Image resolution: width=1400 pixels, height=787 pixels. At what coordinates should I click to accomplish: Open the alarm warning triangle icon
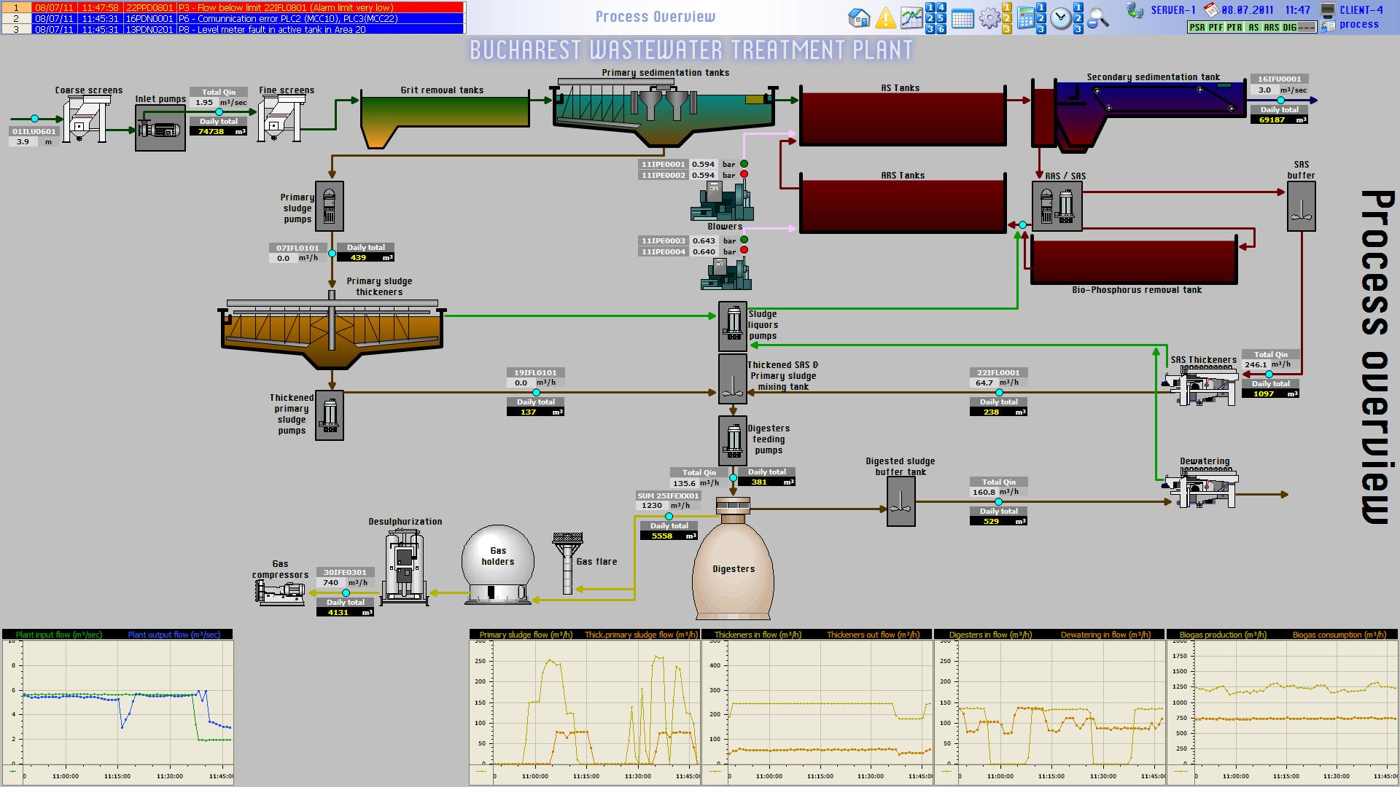coord(885,17)
